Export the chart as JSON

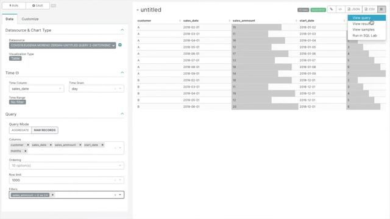[353, 9]
